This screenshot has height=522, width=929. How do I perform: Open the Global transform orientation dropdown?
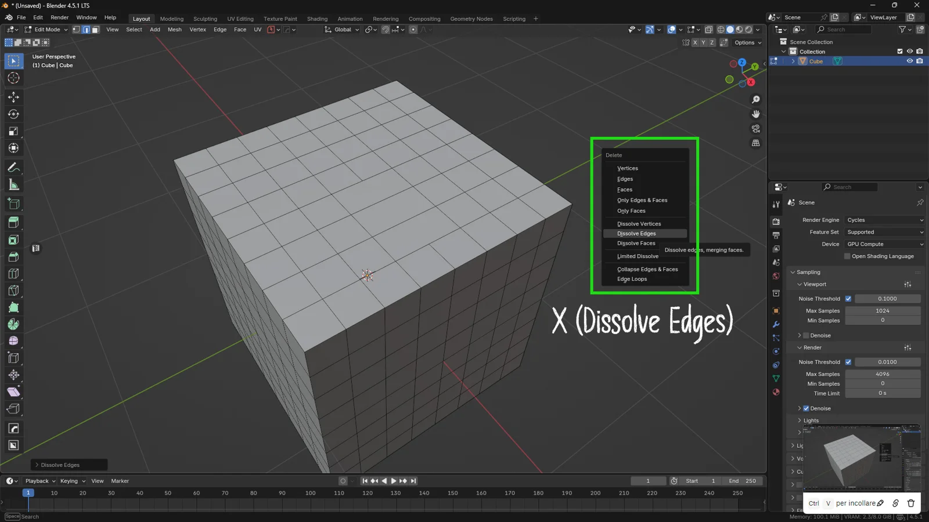342,30
